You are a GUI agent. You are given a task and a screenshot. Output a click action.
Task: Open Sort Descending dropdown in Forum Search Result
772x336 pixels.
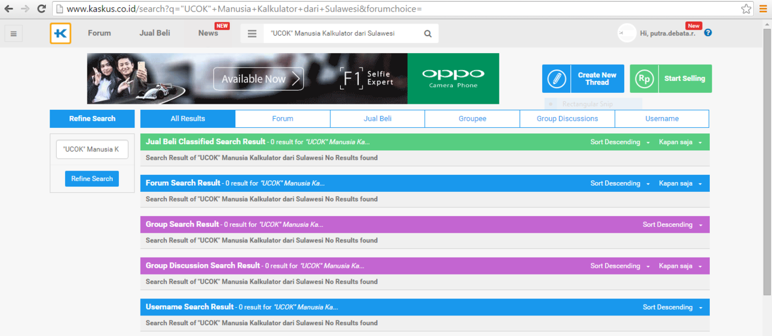620,183
